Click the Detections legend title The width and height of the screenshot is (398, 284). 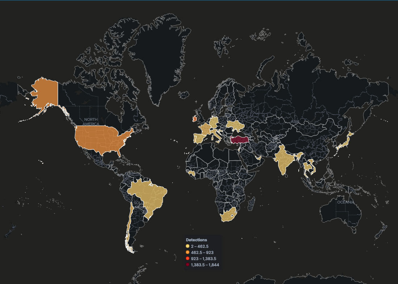tap(196, 240)
